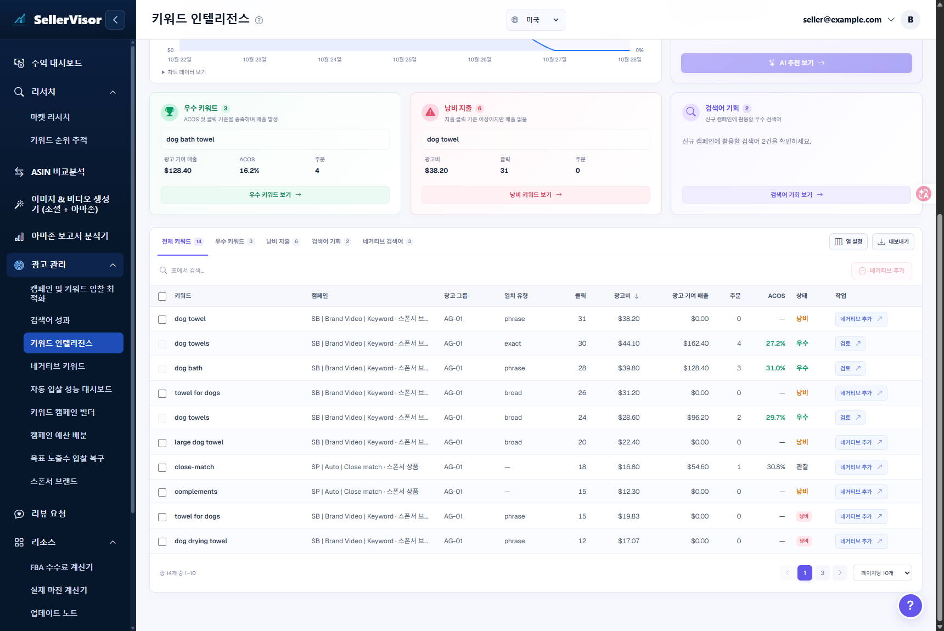Switch to the 네거티브 검색어 tab
This screenshot has width=944, height=631.
[x=387, y=241]
